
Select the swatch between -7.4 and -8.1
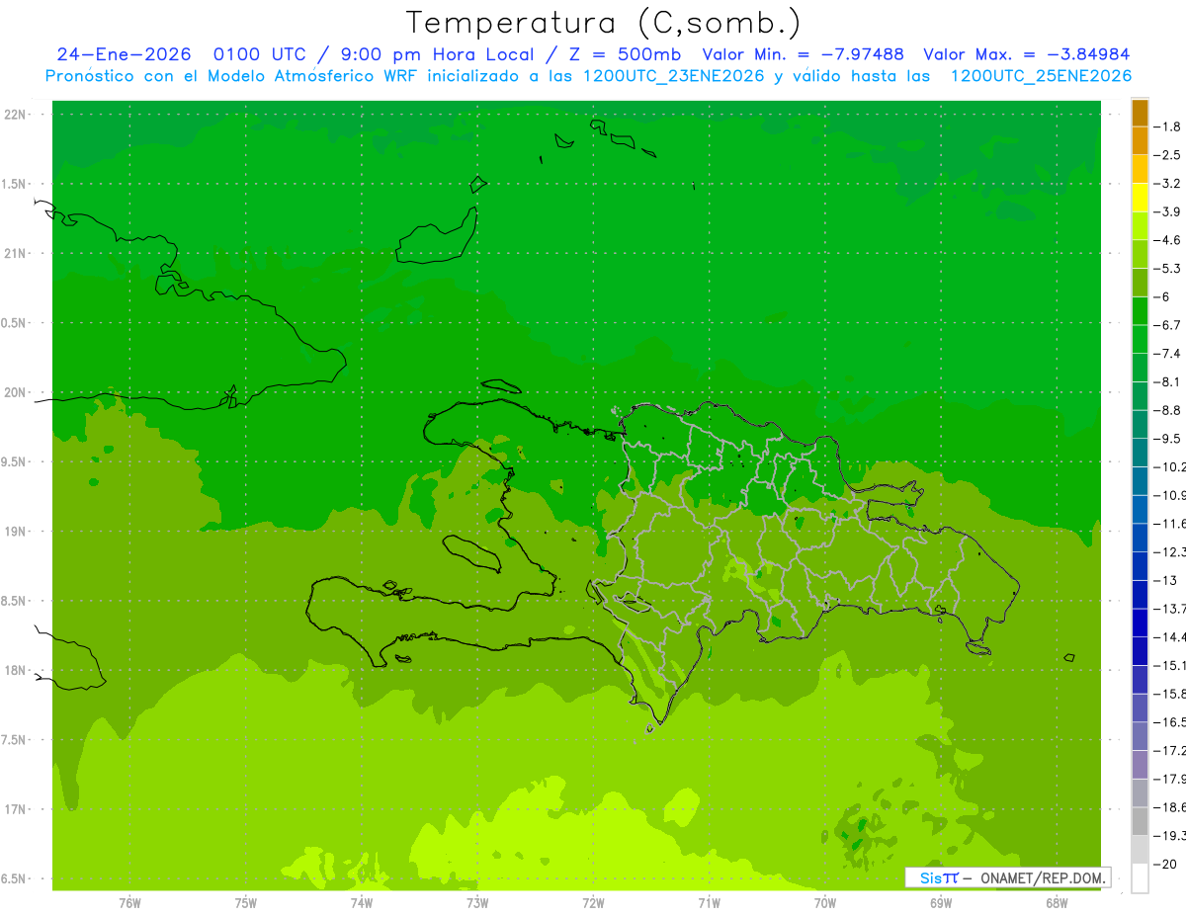tap(1140, 368)
